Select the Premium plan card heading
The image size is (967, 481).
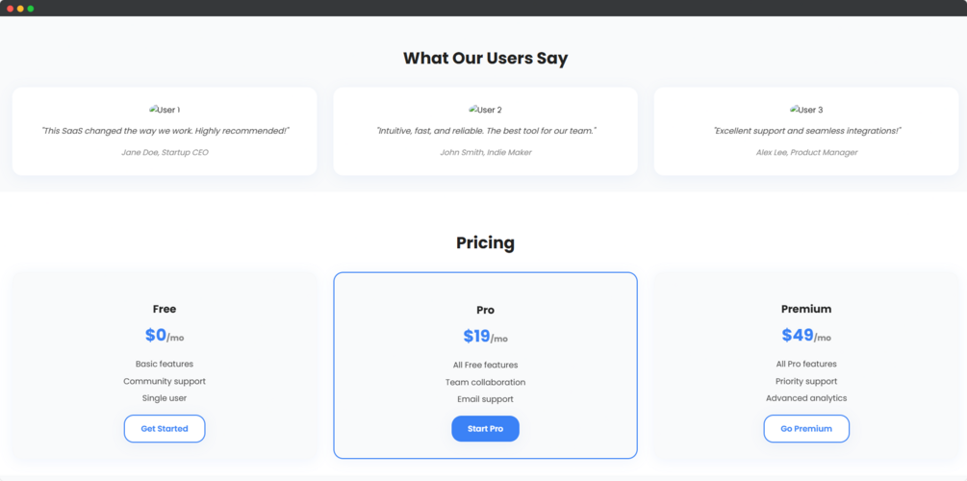click(x=806, y=309)
